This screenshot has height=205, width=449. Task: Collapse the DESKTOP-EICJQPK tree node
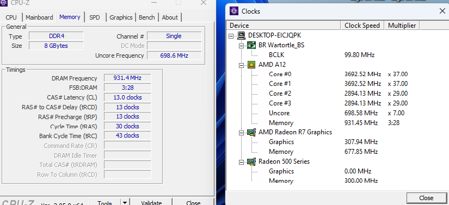[231, 36]
